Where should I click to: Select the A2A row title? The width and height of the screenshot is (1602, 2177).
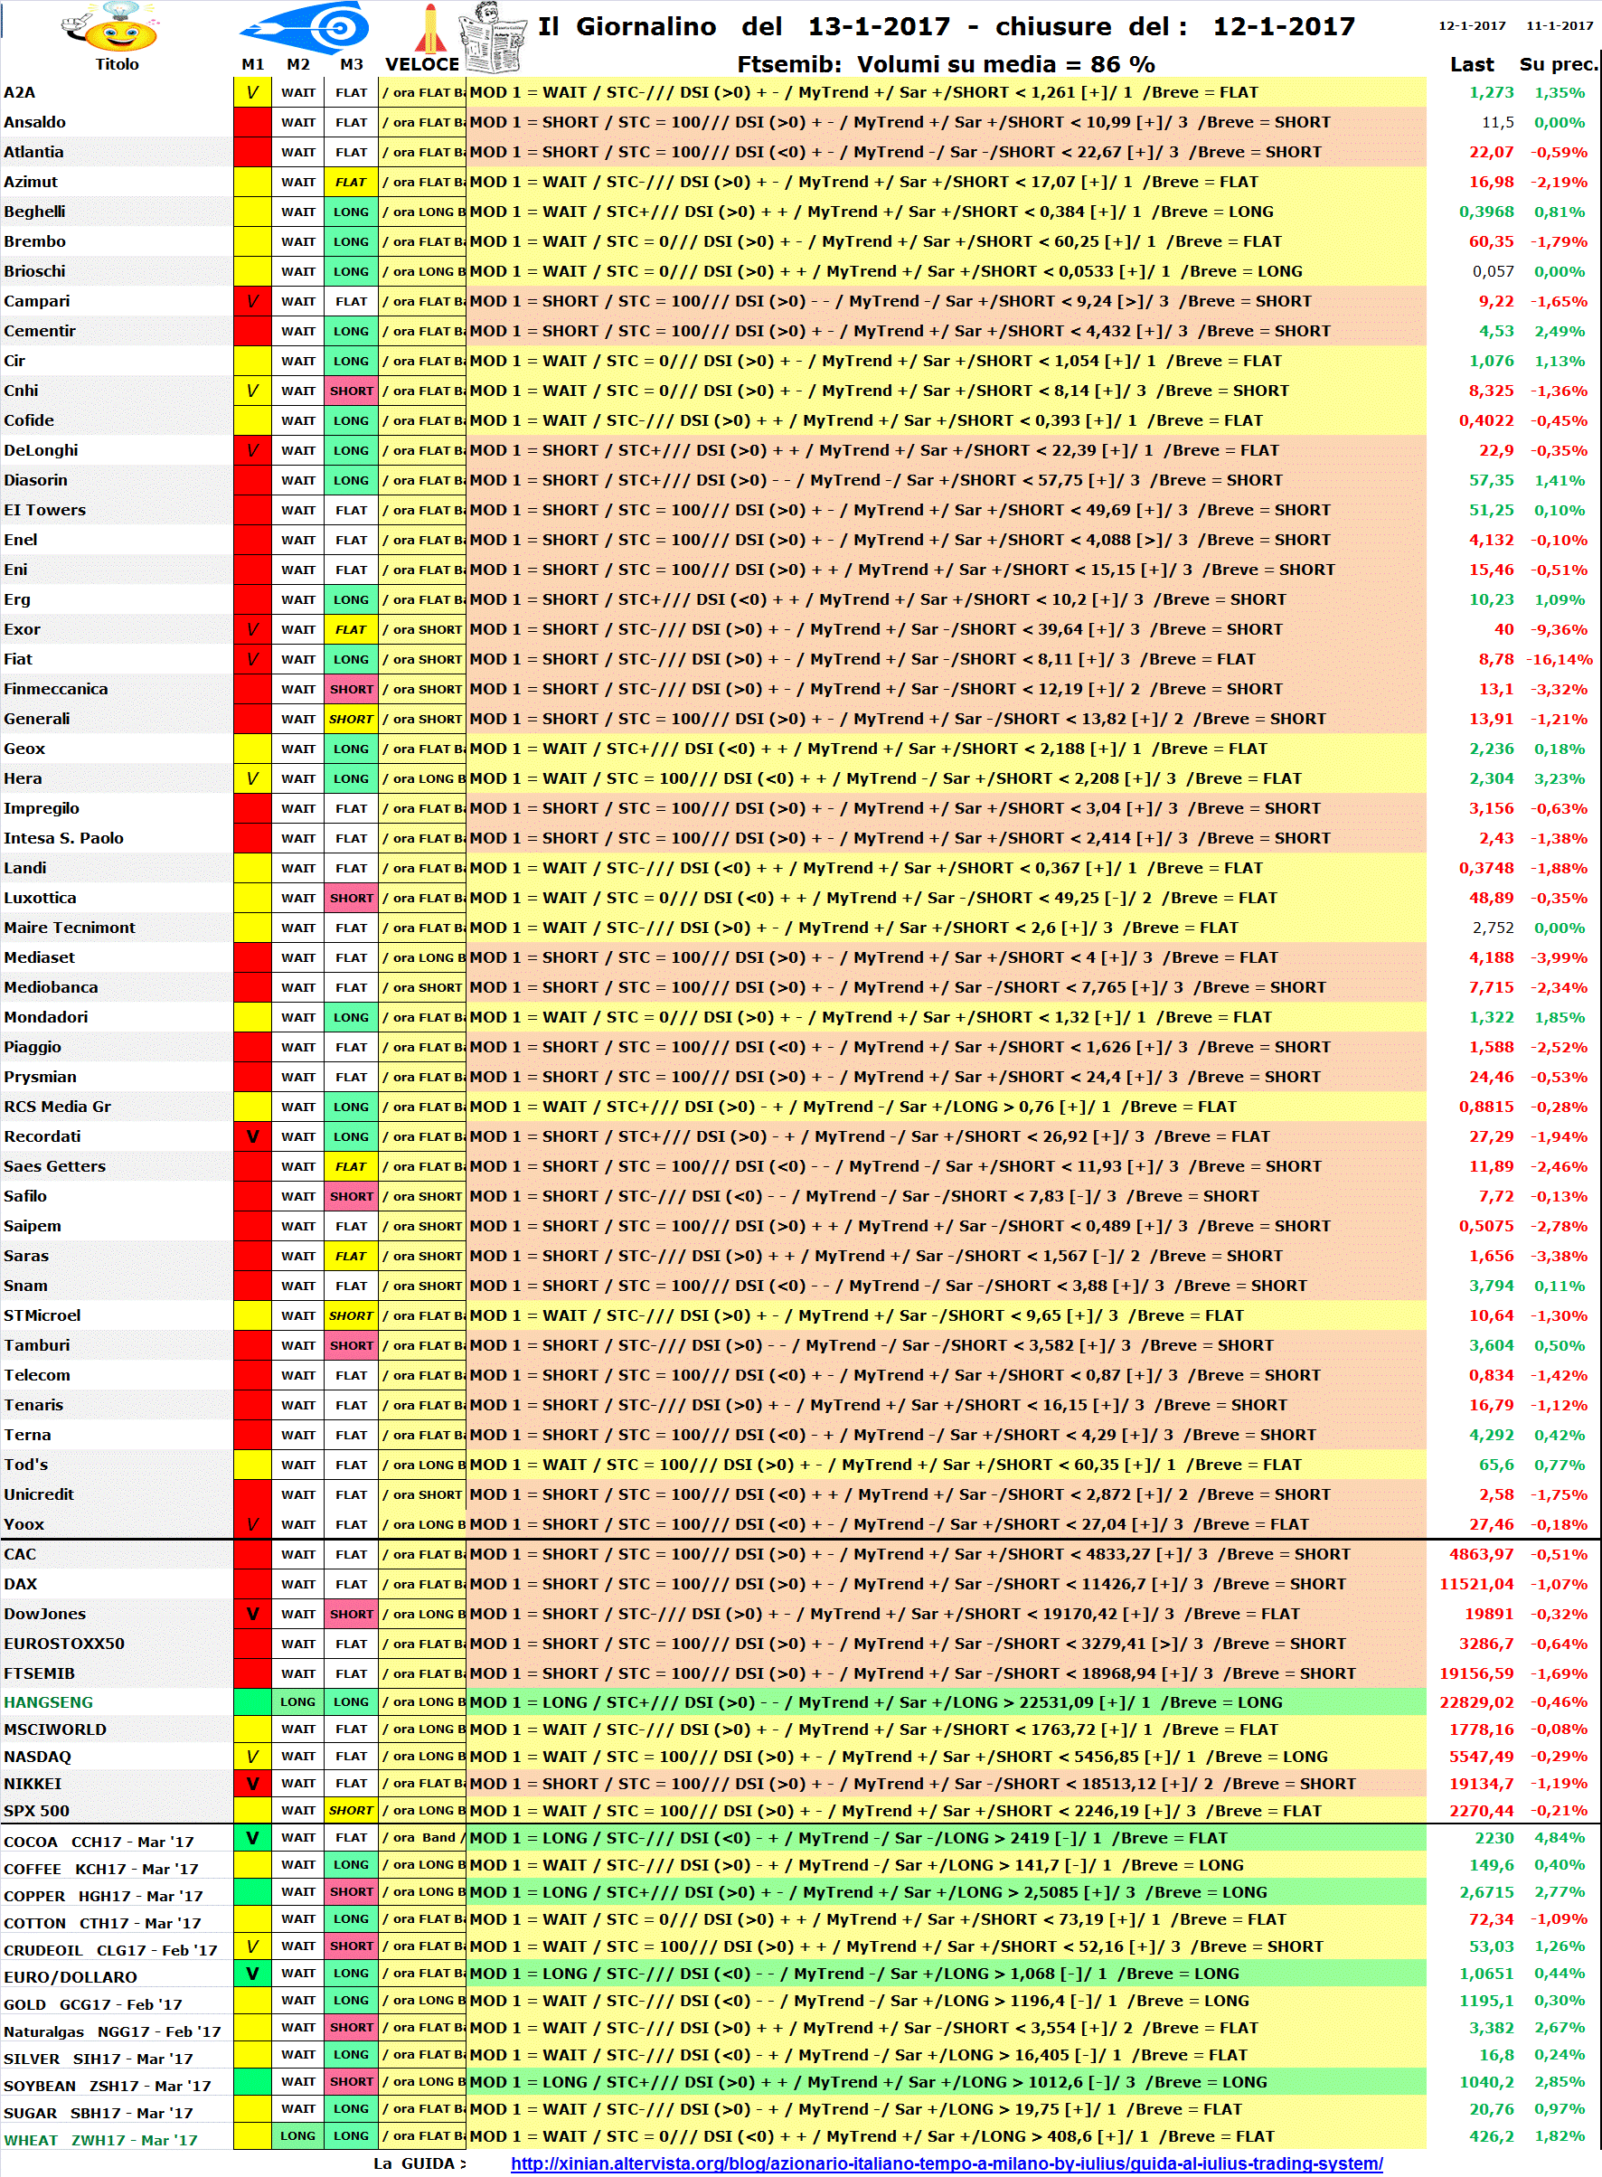[x=19, y=93]
